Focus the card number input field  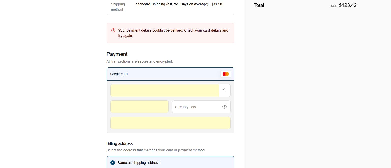pos(165,90)
